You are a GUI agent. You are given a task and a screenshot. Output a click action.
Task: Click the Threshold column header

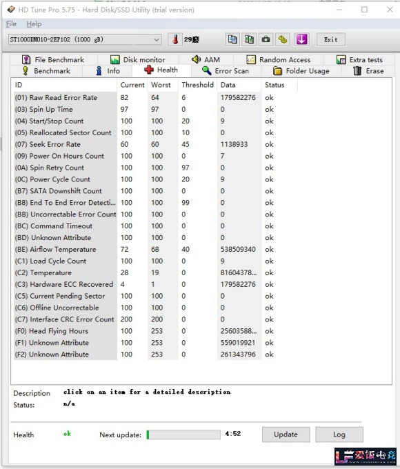click(197, 85)
